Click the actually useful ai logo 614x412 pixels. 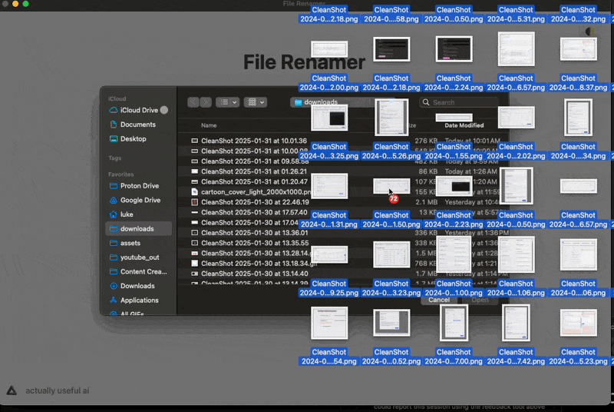click(12, 390)
